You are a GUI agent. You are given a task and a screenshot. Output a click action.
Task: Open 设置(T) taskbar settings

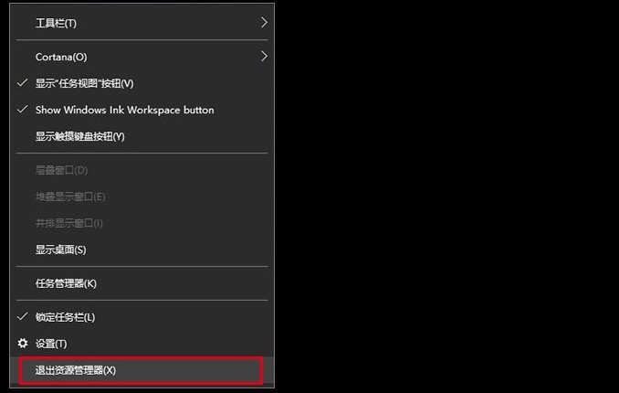(x=51, y=344)
